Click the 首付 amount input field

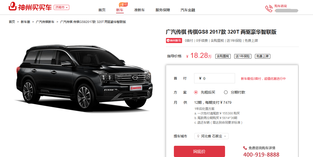(x=215, y=78)
